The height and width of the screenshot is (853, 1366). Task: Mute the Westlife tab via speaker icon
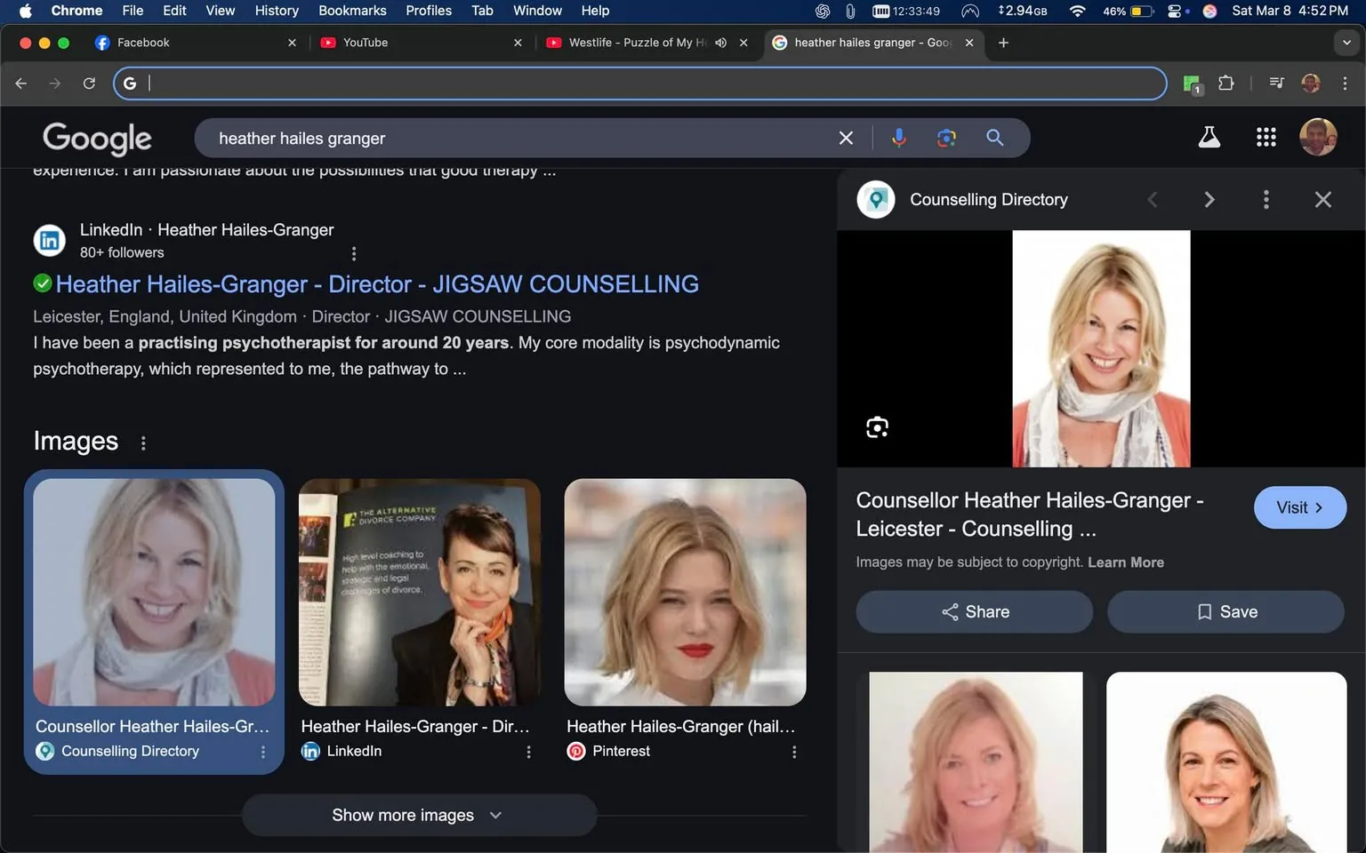[720, 42]
